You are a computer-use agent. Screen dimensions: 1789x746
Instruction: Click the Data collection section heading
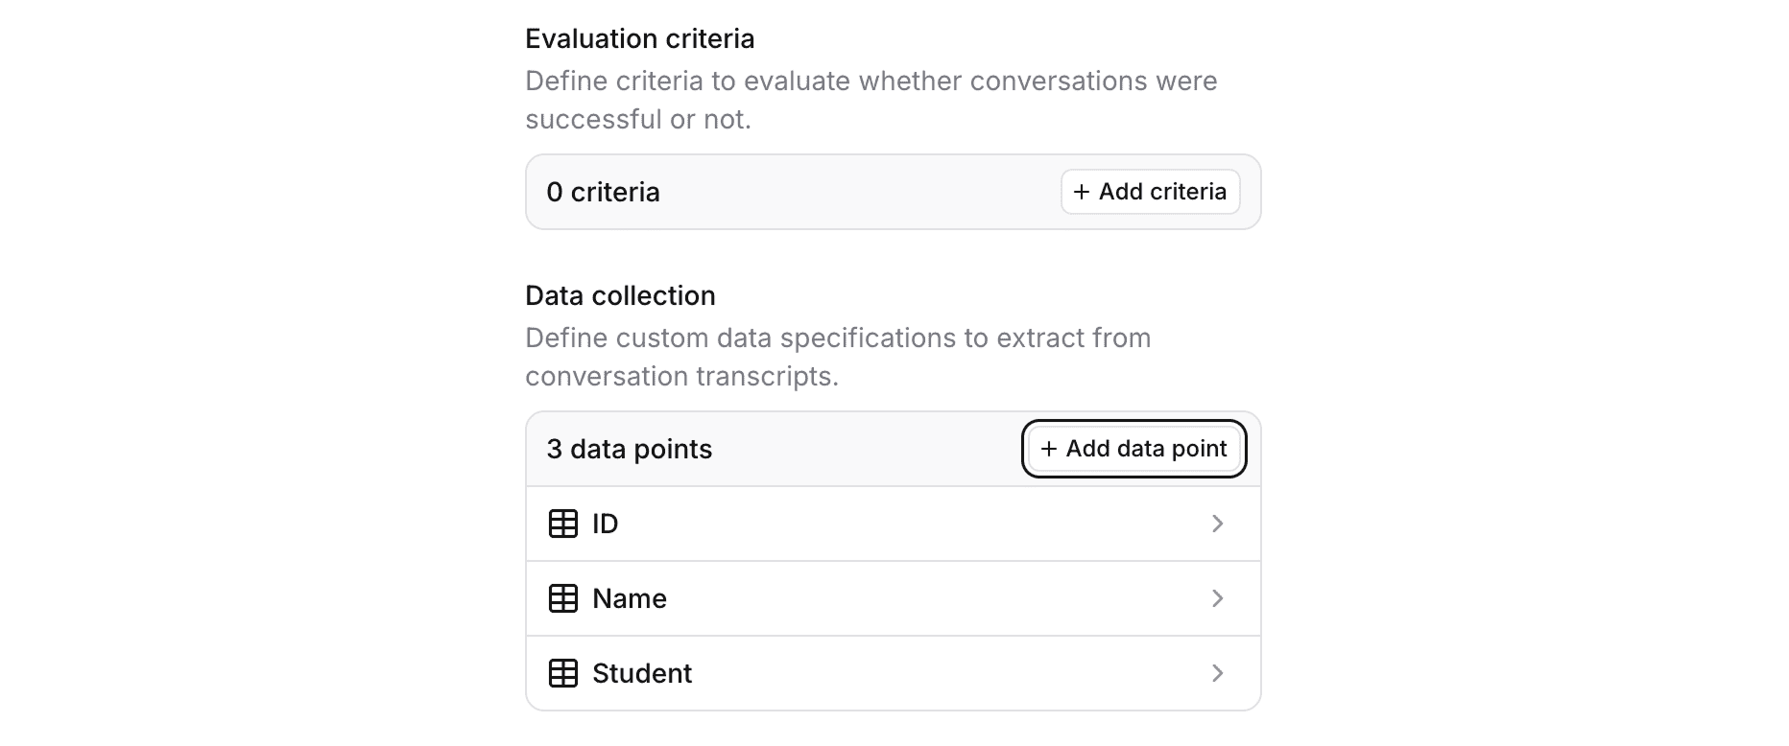coord(620,295)
